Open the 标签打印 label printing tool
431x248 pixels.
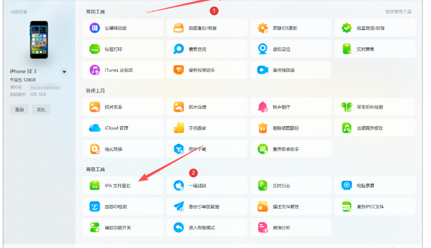pos(123,49)
